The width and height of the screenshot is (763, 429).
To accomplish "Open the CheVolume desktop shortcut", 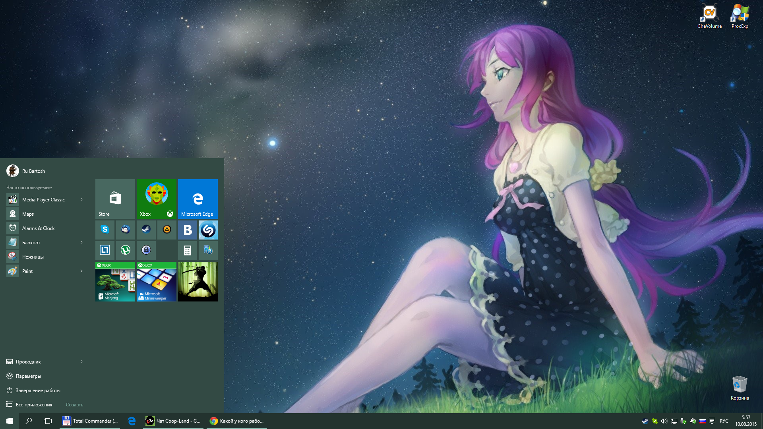I will point(709,16).
